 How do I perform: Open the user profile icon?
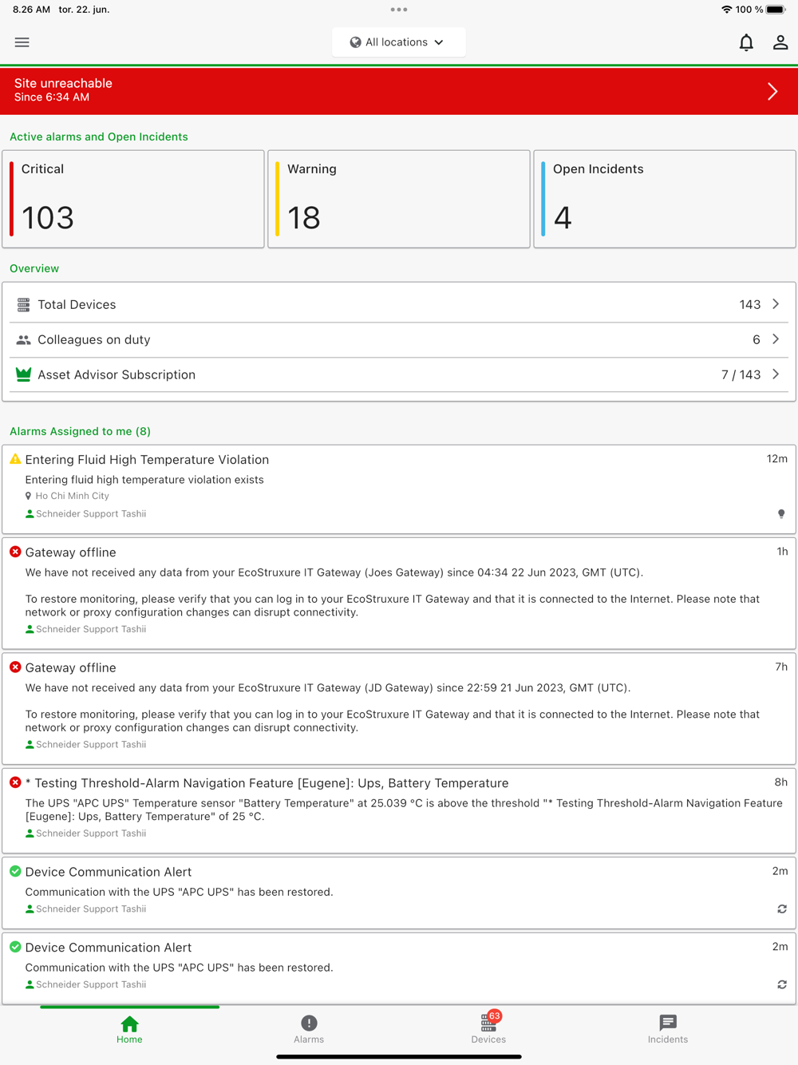[780, 42]
